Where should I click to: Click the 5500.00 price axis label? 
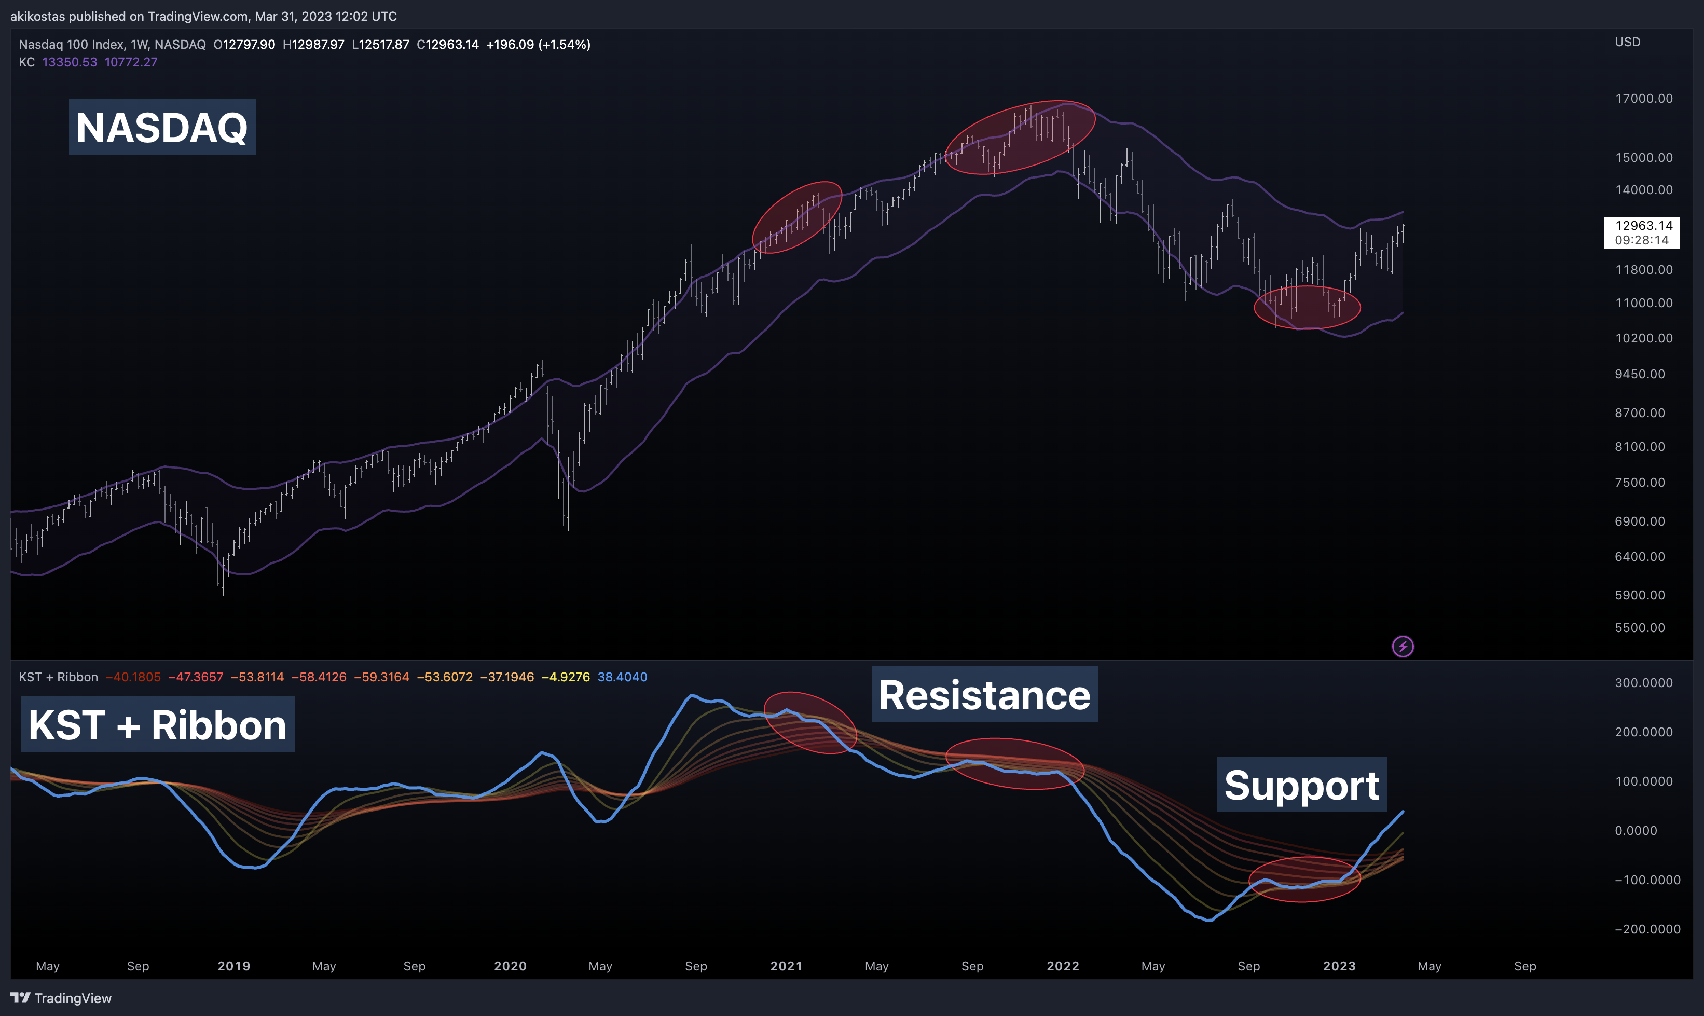1640,628
